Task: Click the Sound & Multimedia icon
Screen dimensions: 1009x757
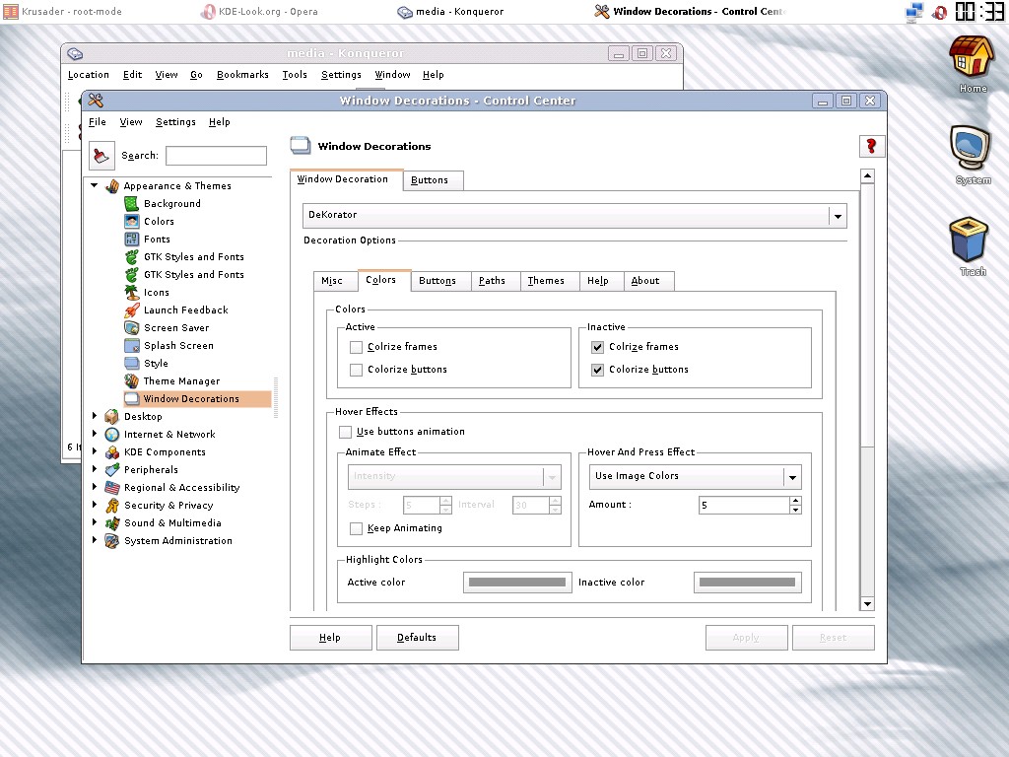Action: 112,523
